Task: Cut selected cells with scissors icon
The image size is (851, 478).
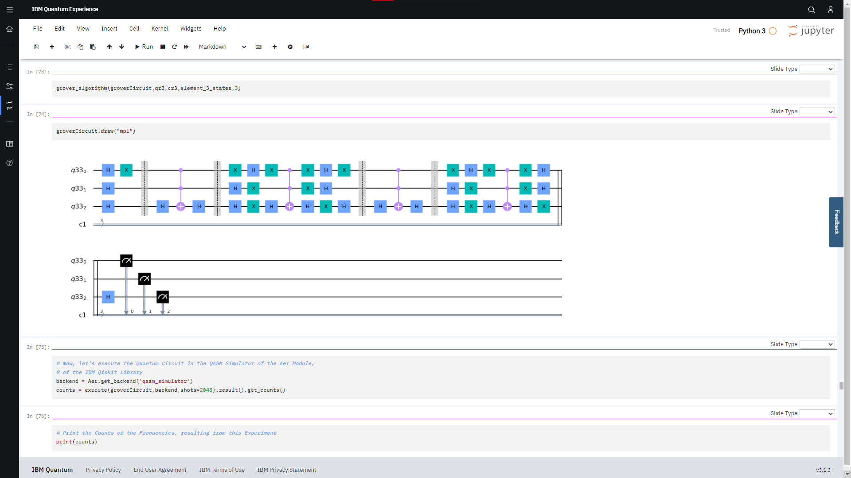Action: click(x=68, y=47)
